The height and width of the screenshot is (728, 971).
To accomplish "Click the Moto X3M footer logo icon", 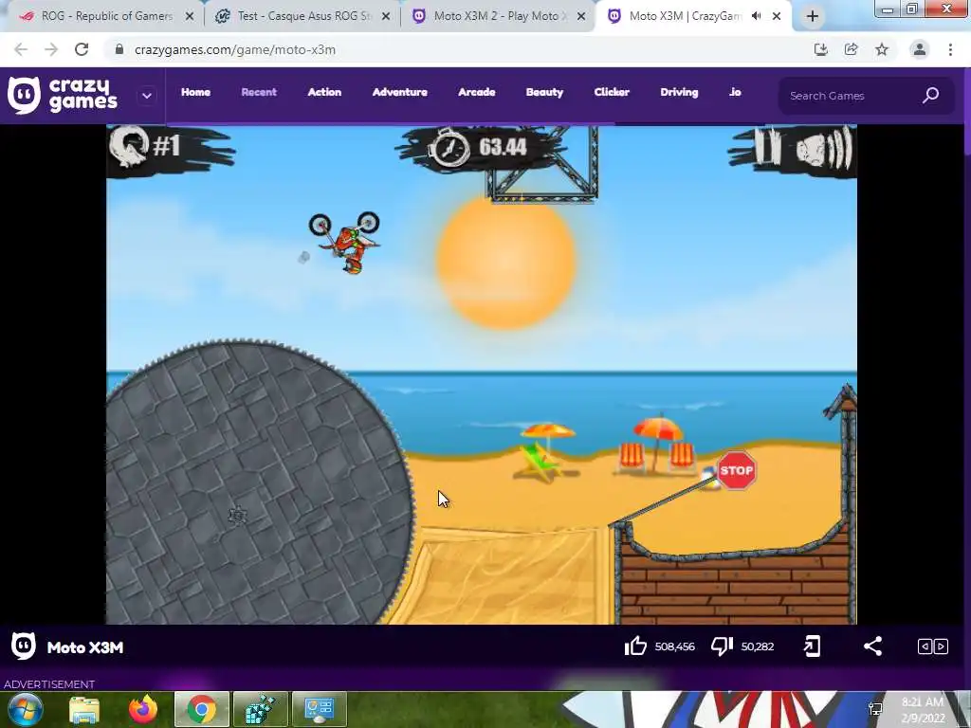I will (x=24, y=646).
